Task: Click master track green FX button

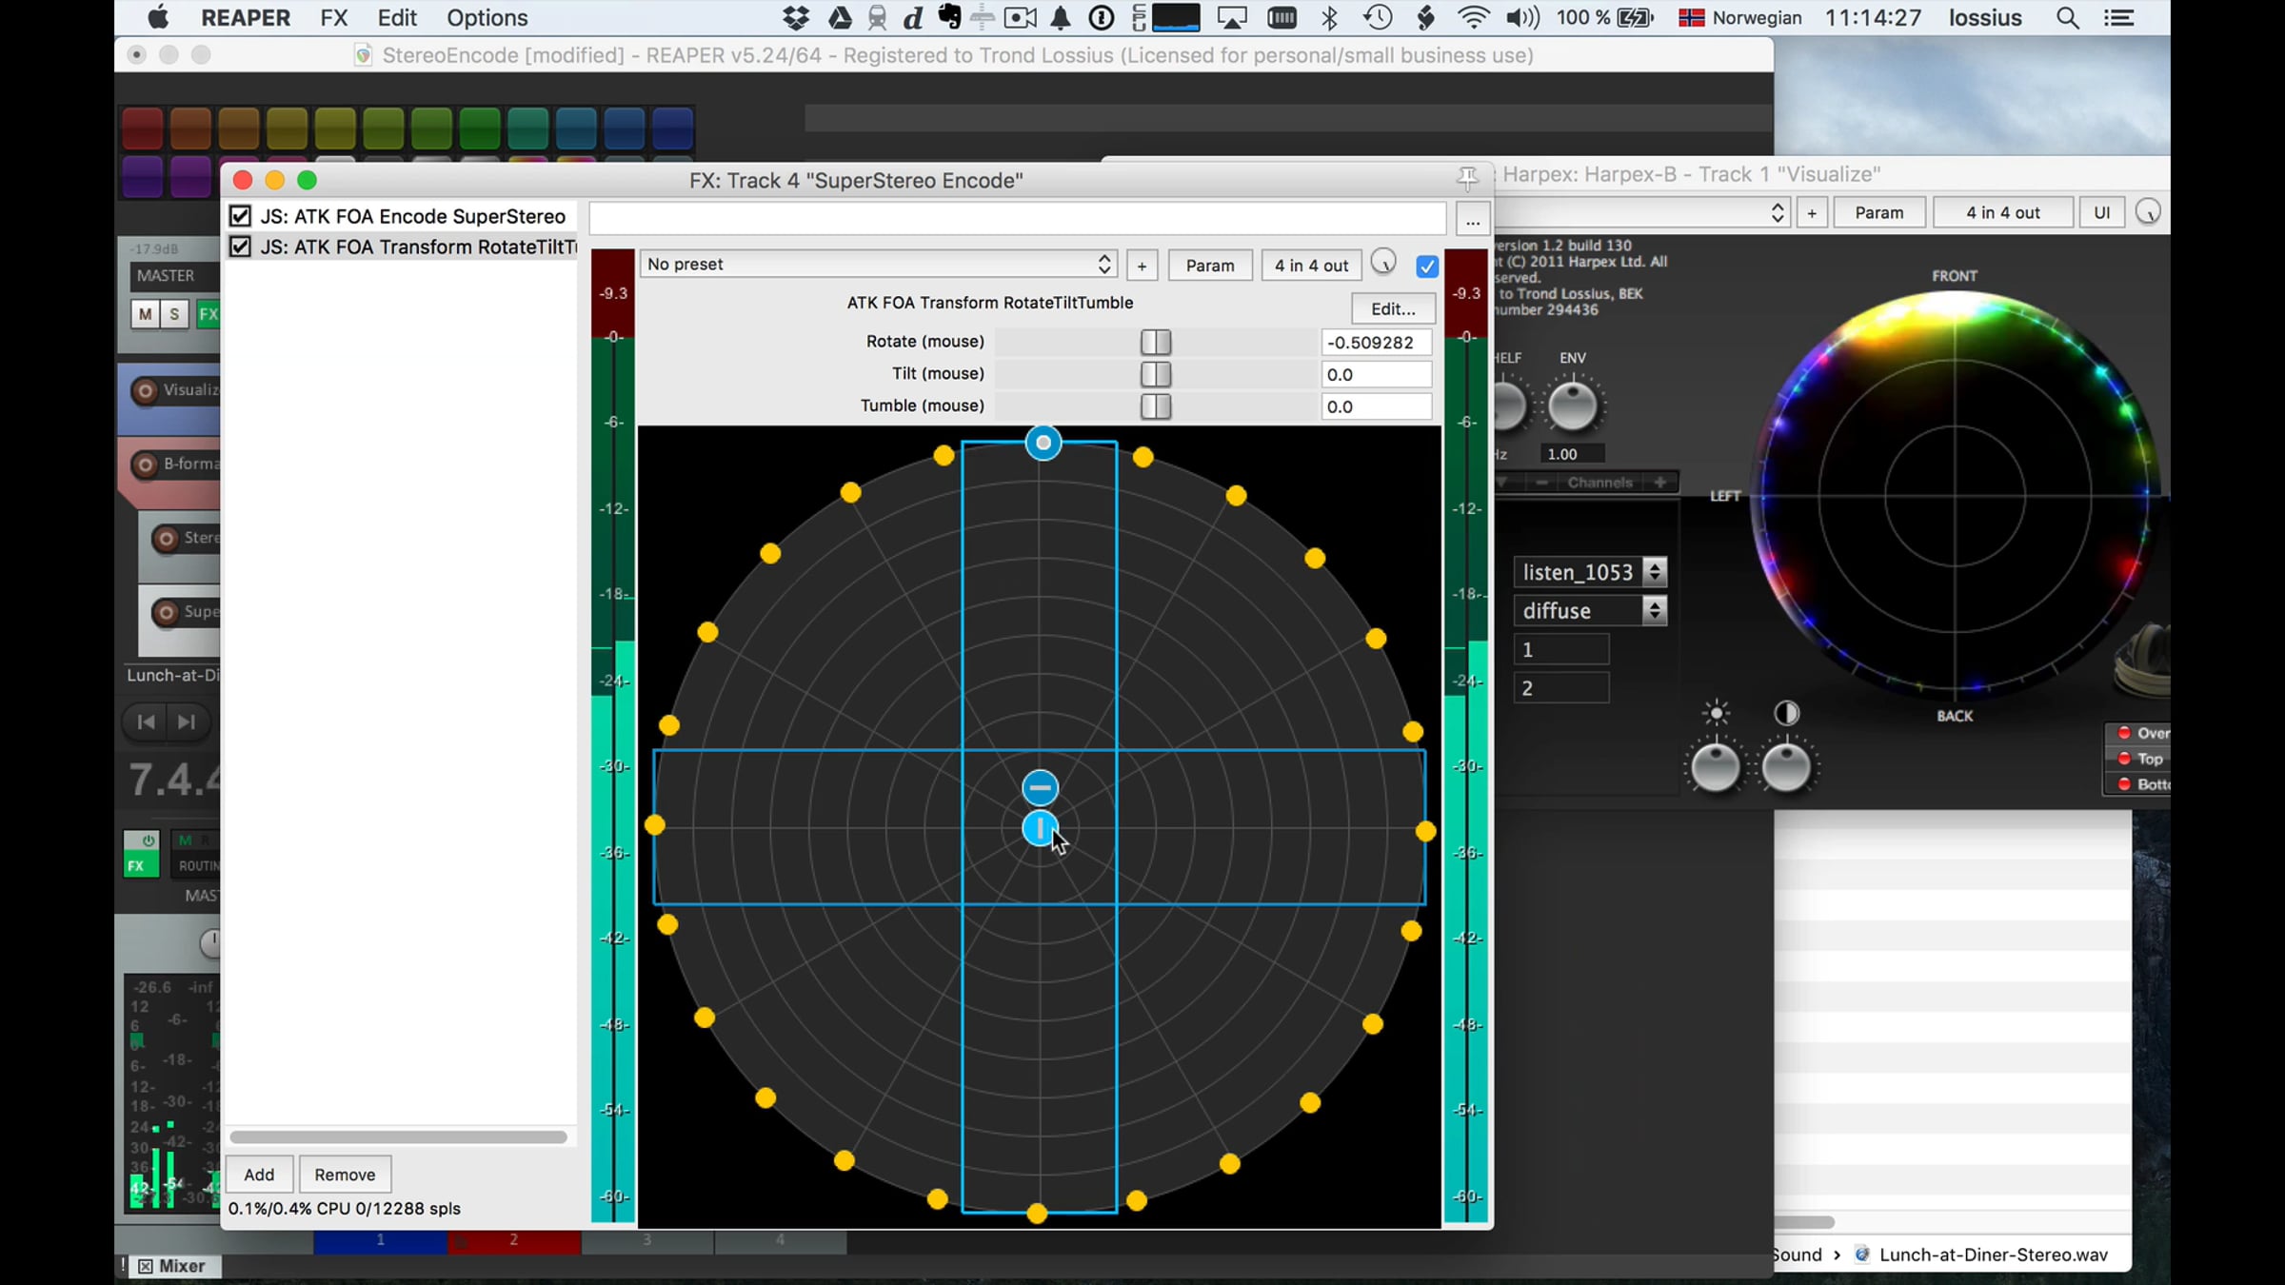Action: 208,313
